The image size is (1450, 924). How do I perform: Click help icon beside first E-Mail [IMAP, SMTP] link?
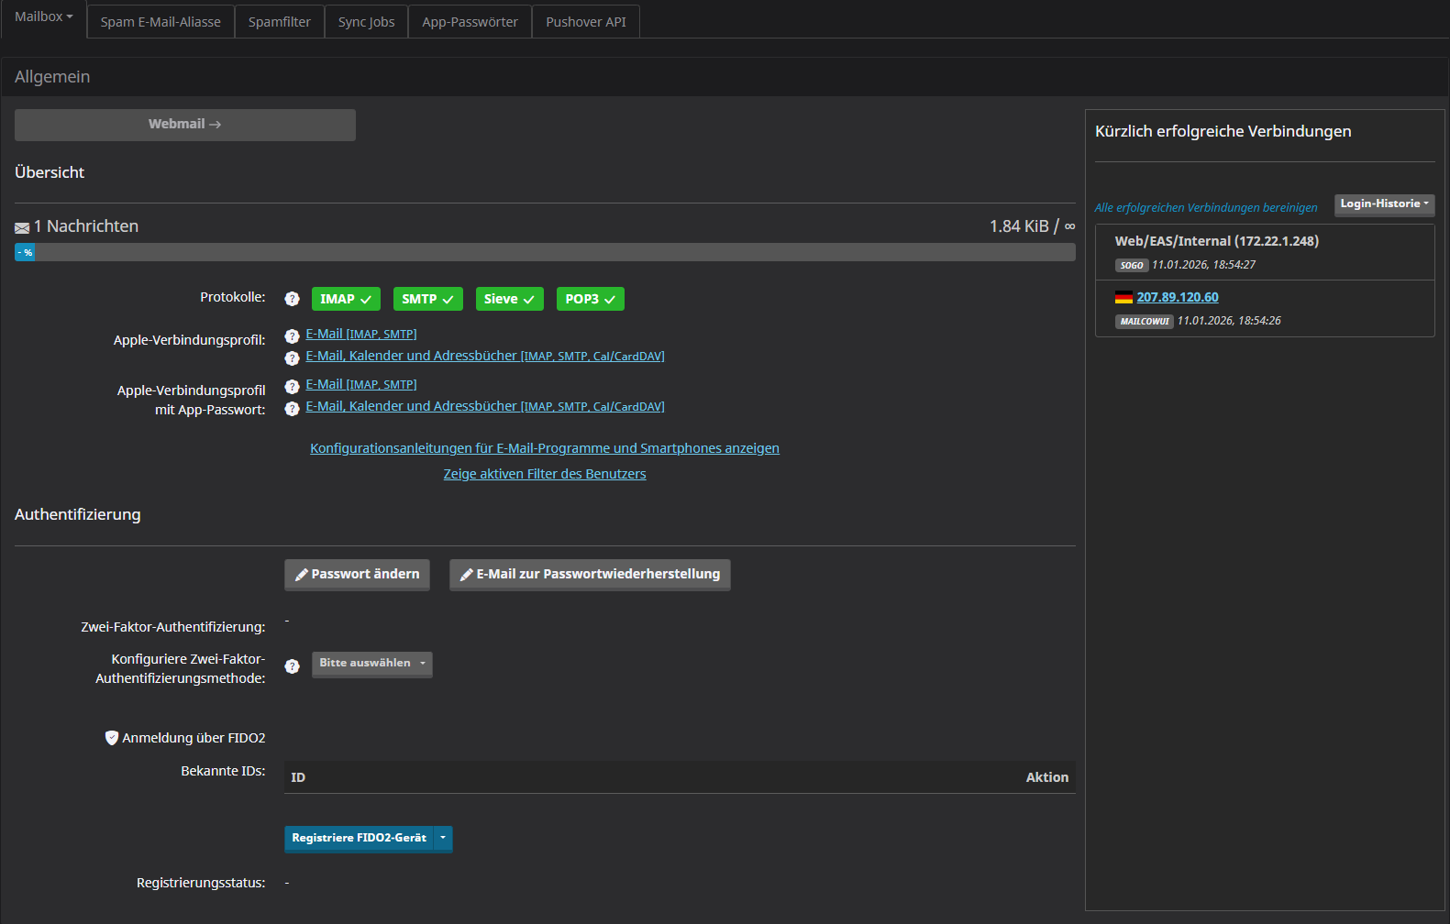pyautogui.click(x=292, y=335)
